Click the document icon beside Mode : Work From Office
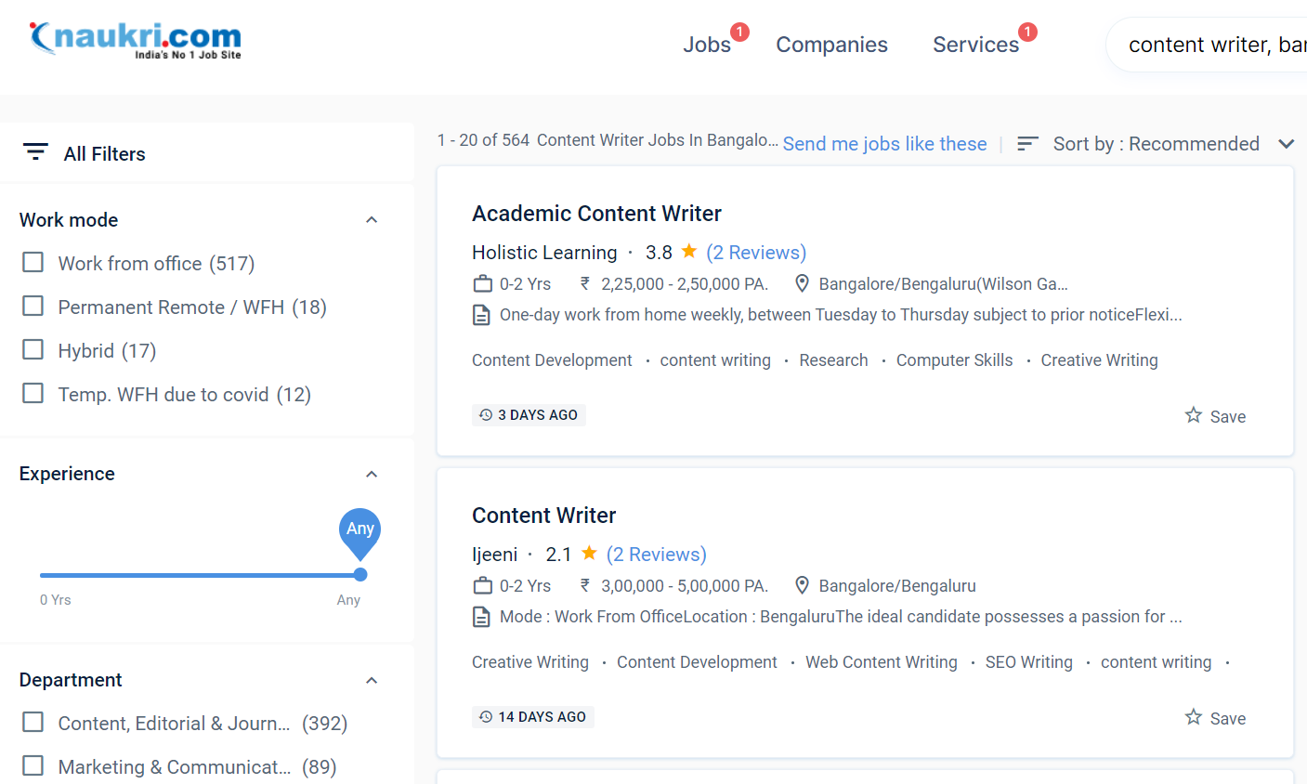1307x784 pixels. point(482,617)
